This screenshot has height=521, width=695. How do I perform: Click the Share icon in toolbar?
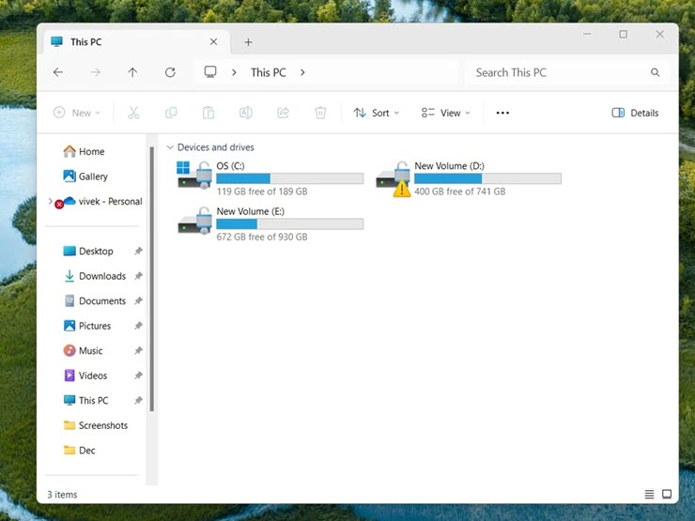(x=284, y=113)
